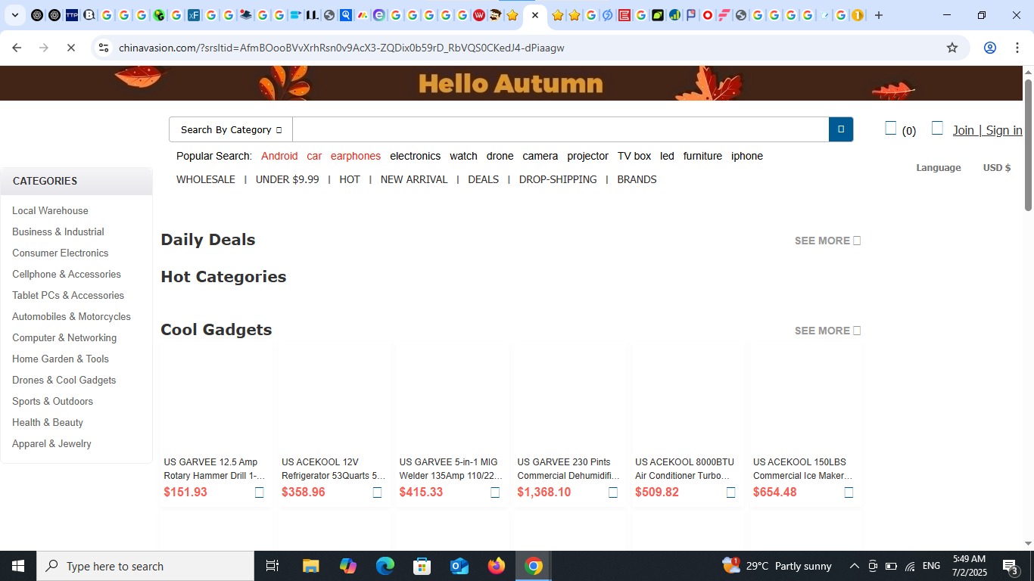Click into the product search field
The width and height of the screenshot is (1034, 581).
(561, 129)
